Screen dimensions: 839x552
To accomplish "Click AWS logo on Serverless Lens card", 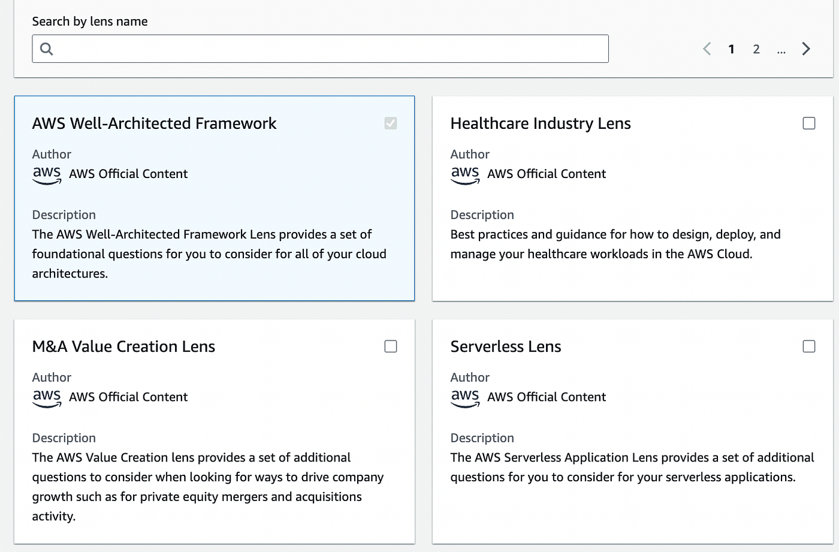I will point(465,397).
